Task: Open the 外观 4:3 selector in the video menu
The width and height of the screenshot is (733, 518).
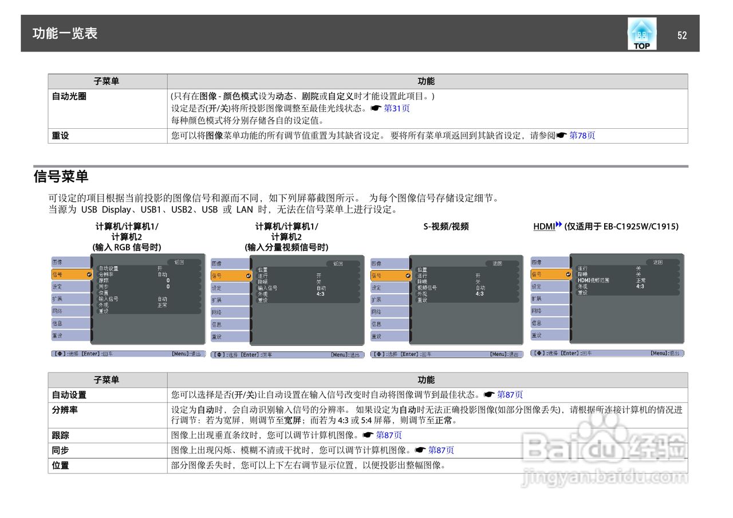Action: click(479, 295)
